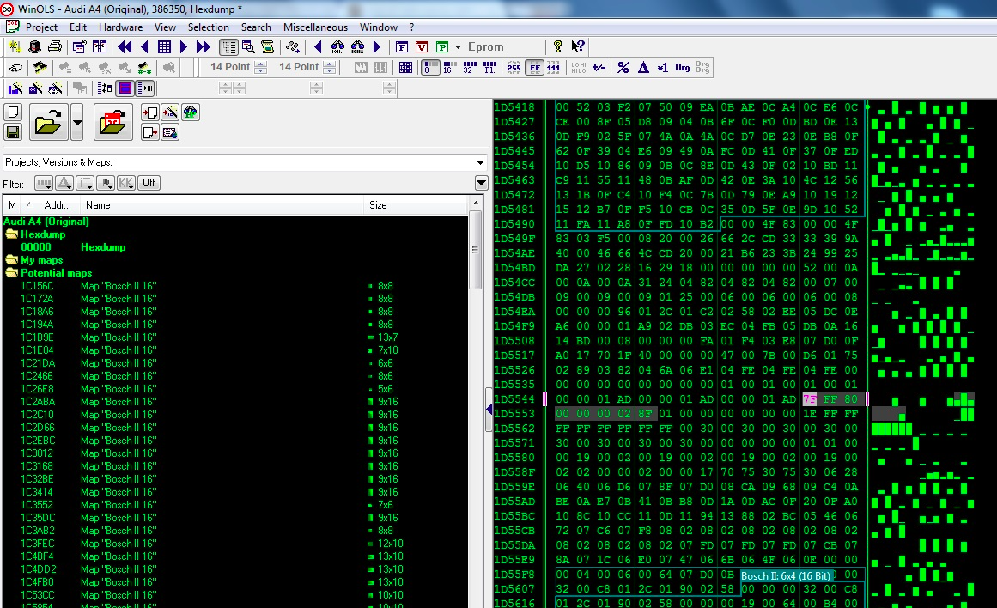This screenshot has height=608, width=997.
Task: Click the context help pointer icon
Action: pos(577,46)
